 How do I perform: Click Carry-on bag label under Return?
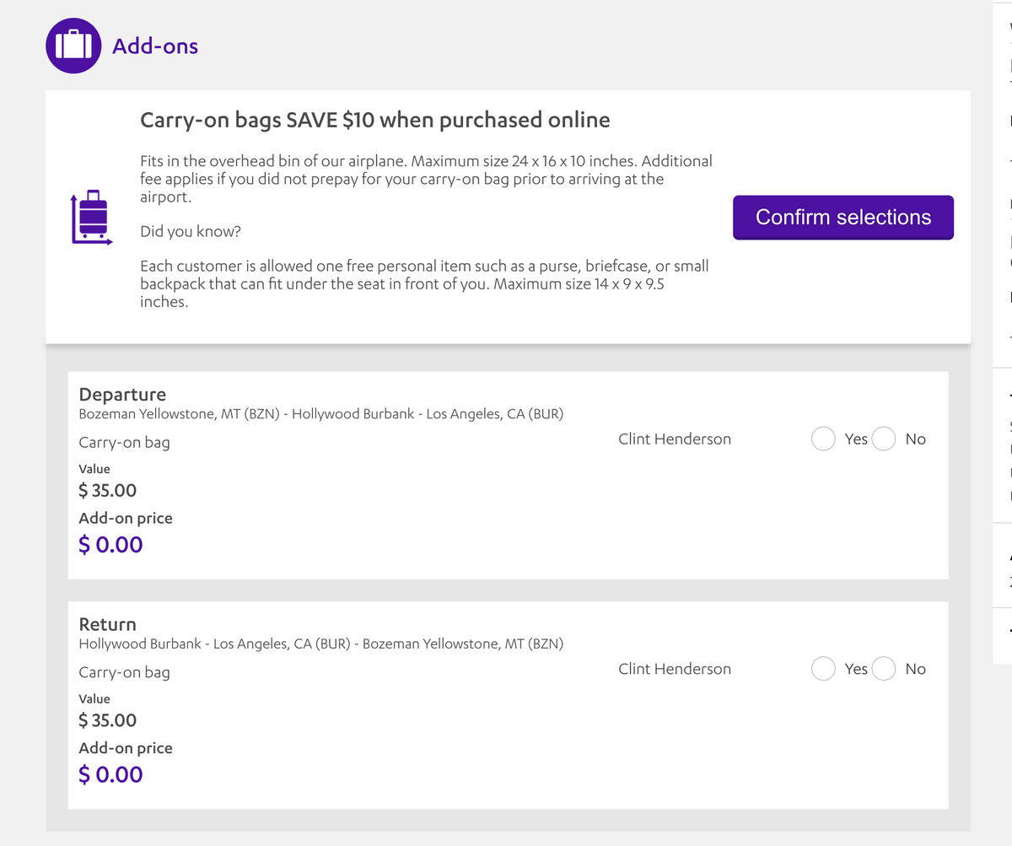coord(125,672)
